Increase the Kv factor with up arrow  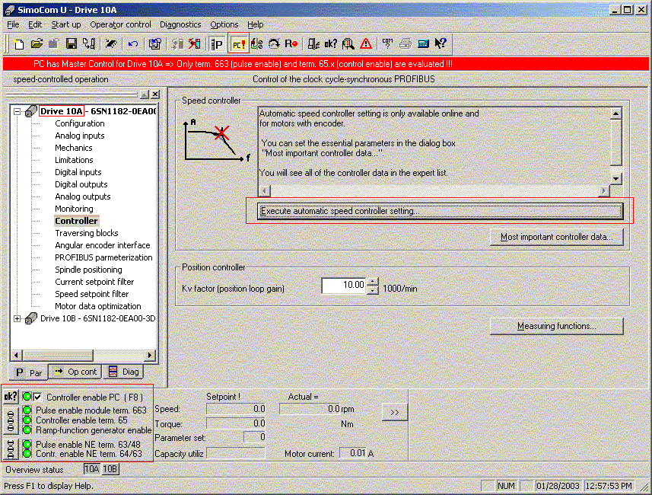click(x=373, y=281)
